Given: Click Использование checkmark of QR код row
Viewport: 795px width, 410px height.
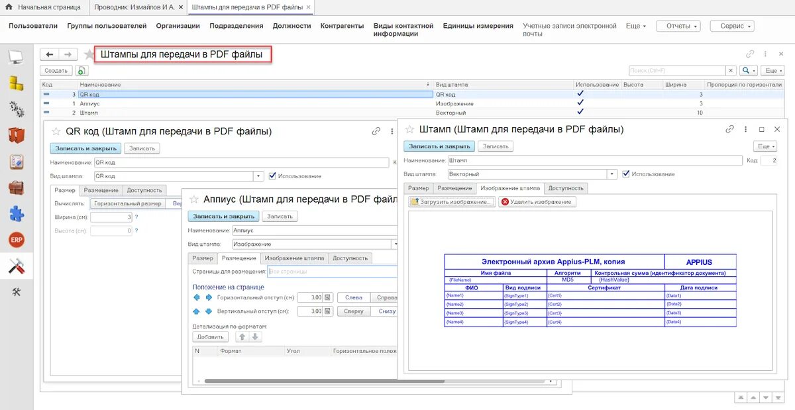Looking at the screenshot, I should pyautogui.click(x=580, y=94).
